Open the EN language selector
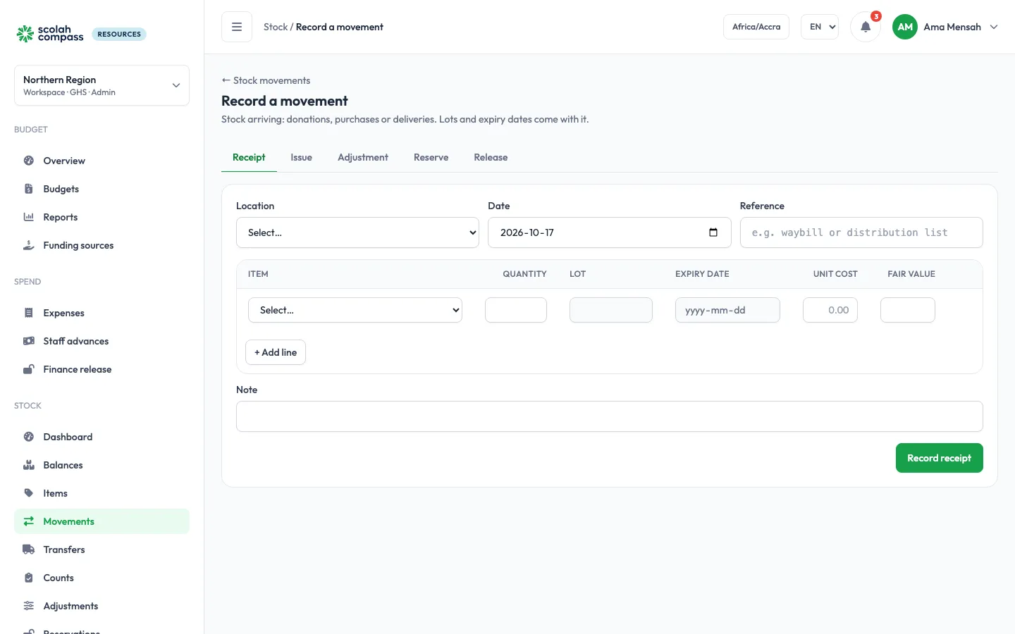 pyautogui.click(x=820, y=27)
